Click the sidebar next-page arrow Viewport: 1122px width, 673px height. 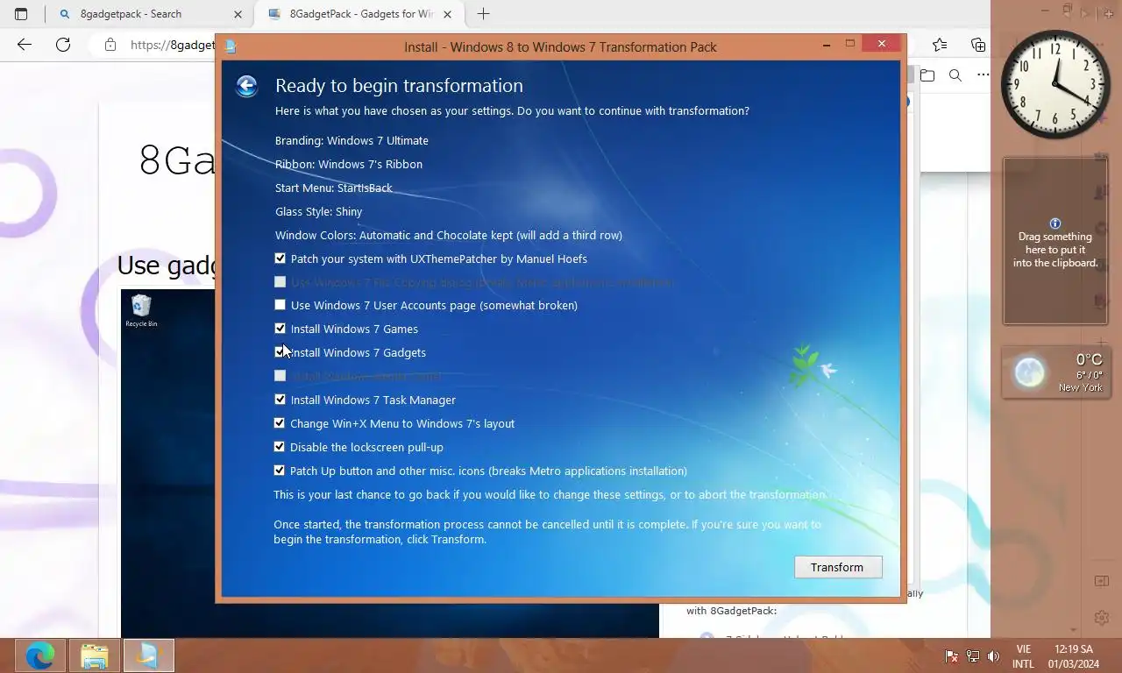point(1085,12)
